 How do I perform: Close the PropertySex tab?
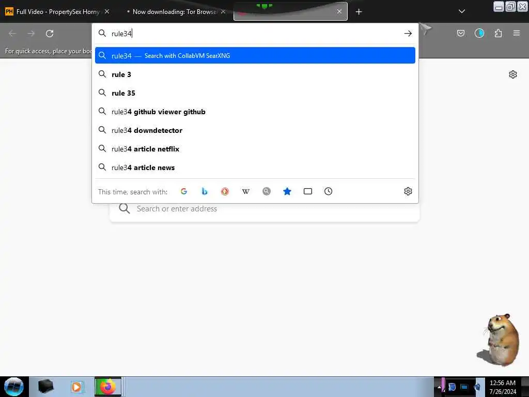(x=107, y=11)
